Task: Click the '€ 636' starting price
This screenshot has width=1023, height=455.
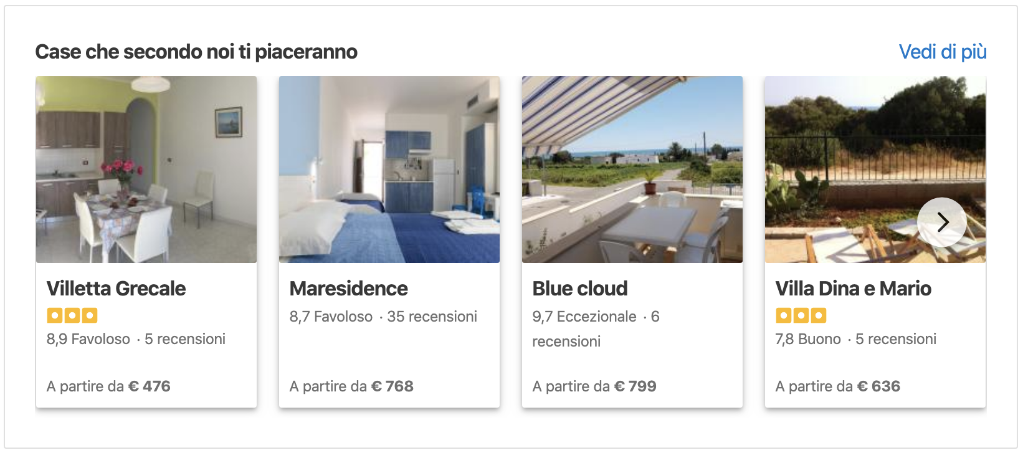Action: (878, 386)
